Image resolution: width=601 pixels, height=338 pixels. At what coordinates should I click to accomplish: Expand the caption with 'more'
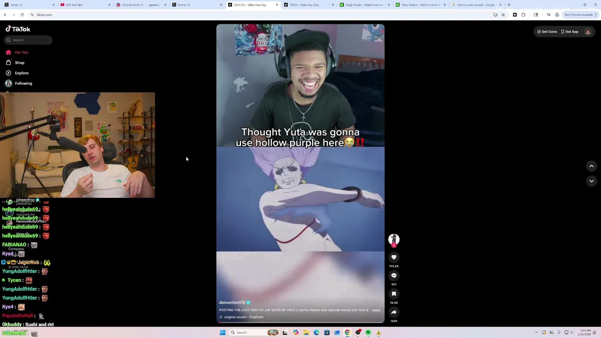pos(376,310)
